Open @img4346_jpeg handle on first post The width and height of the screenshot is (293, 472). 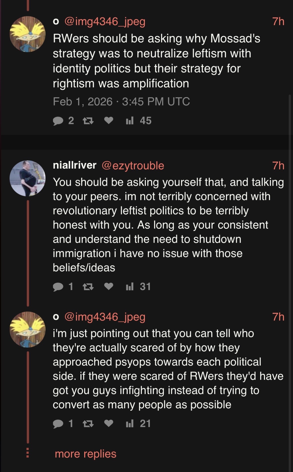(105, 22)
